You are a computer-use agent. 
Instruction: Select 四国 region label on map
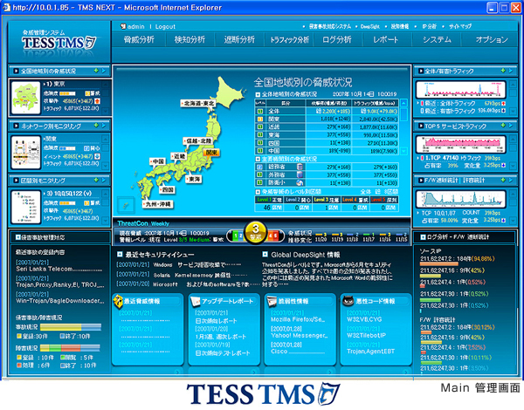168,189
